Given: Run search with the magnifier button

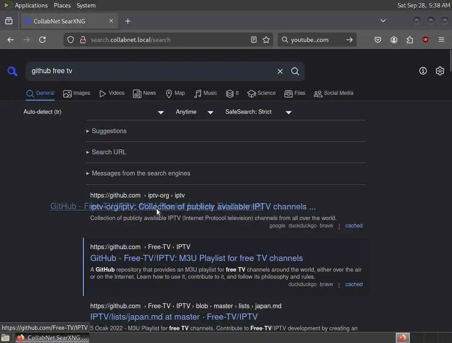Looking at the screenshot, I should click(295, 71).
